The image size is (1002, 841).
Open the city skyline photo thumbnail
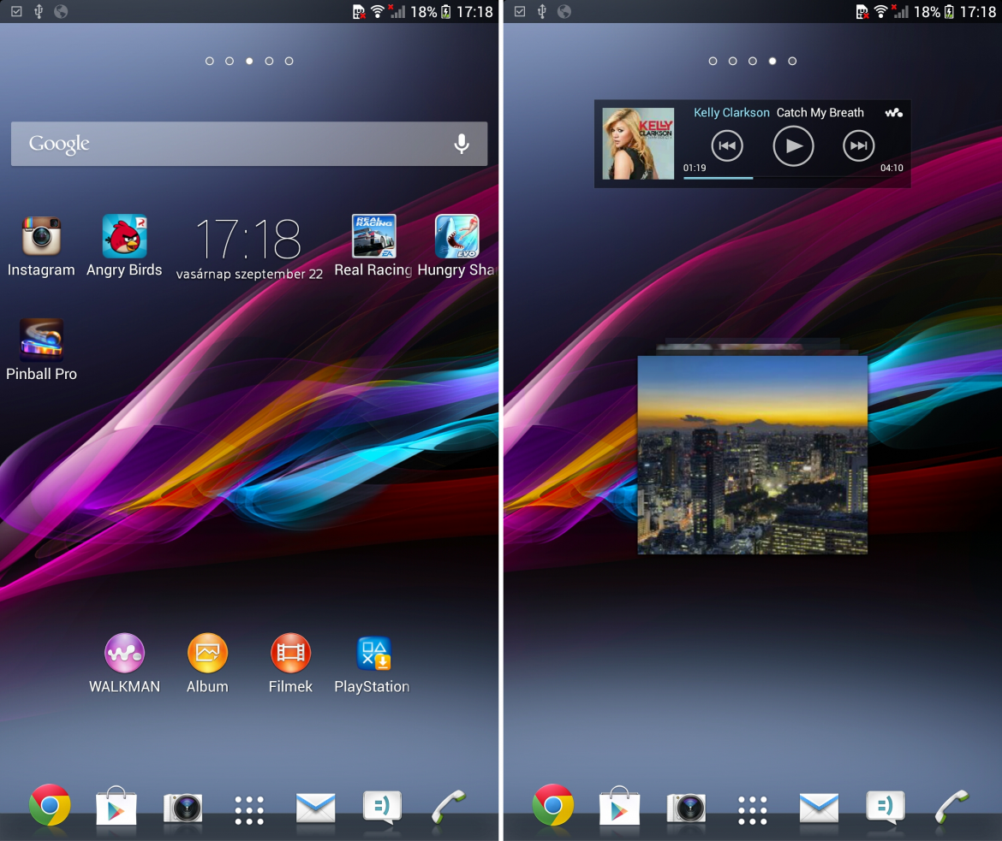tap(753, 455)
